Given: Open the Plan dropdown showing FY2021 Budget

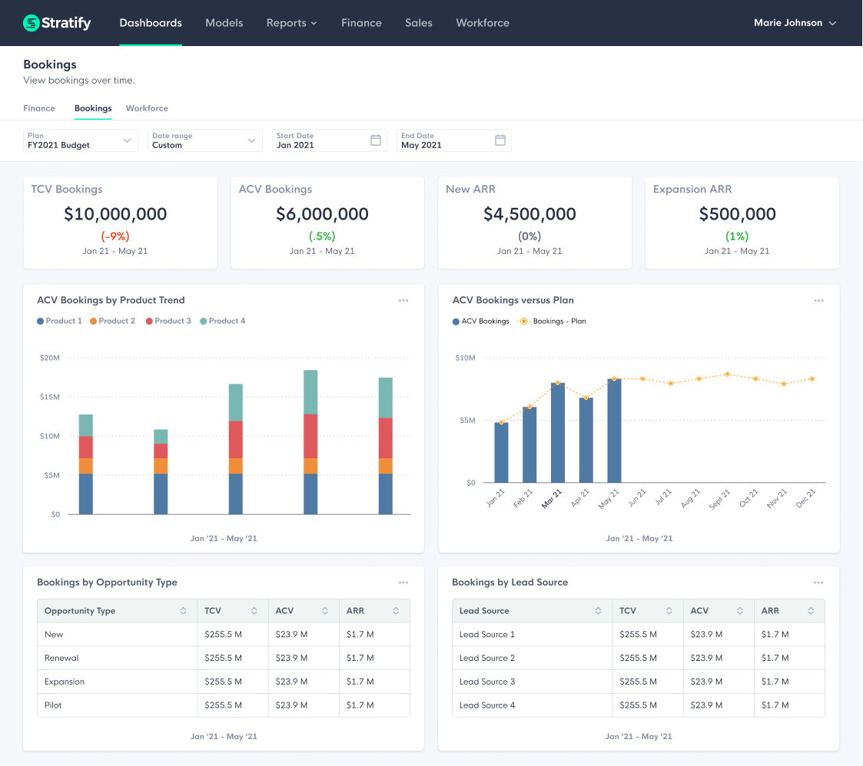Looking at the screenshot, I should (x=80, y=140).
